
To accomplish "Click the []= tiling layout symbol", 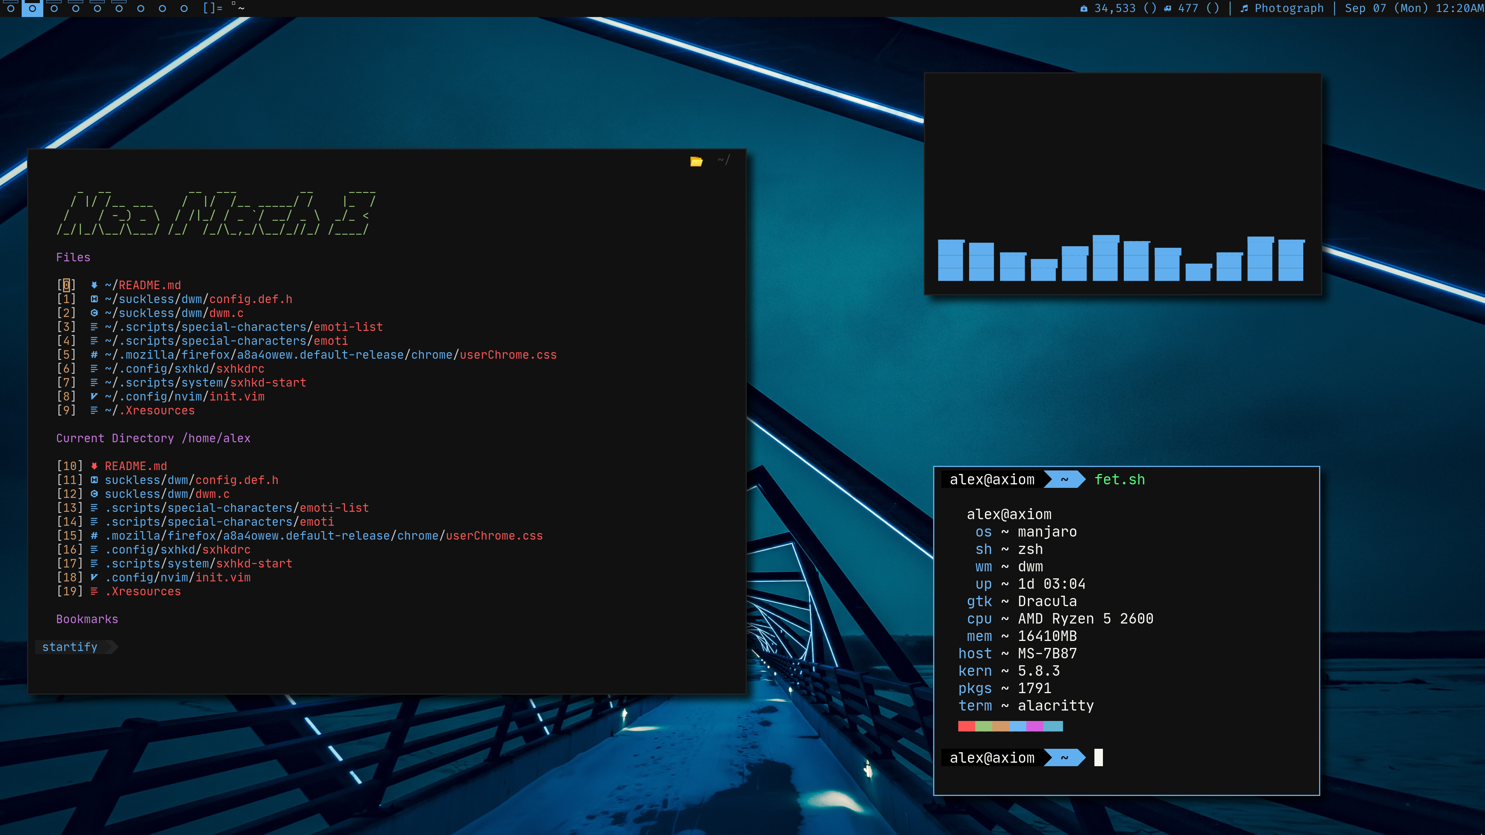I will point(212,8).
